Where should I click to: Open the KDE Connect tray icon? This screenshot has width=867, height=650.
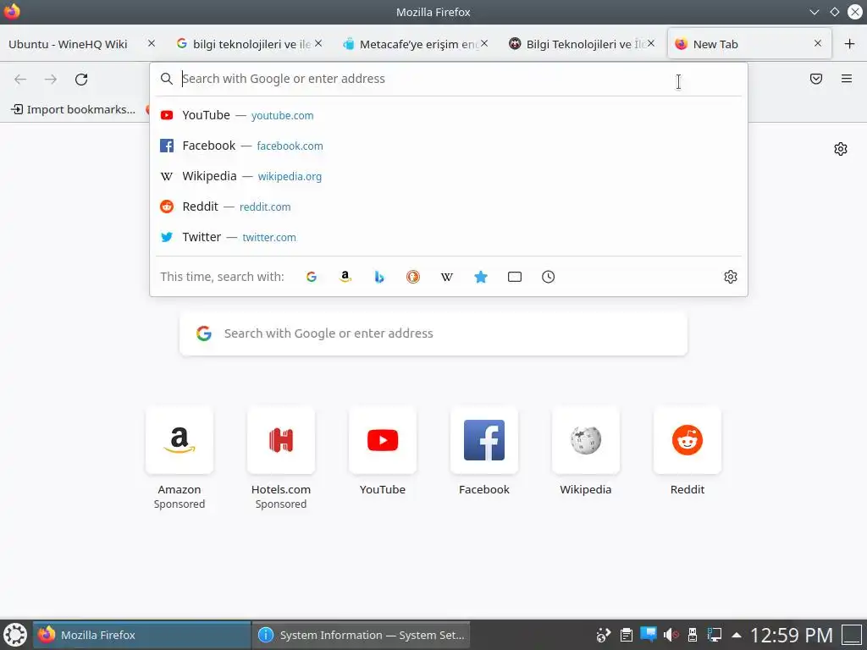(603, 635)
